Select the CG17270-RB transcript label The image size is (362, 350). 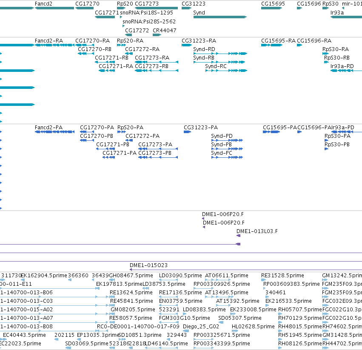click(x=95, y=49)
